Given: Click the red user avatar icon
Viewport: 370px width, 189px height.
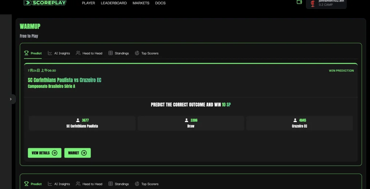Looking at the screenshot, I should [313, 4].
